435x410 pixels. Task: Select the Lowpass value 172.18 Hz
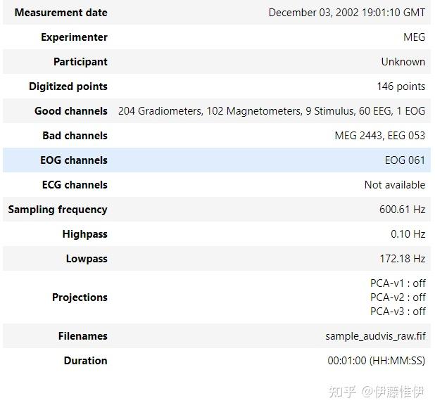(402, 259)
